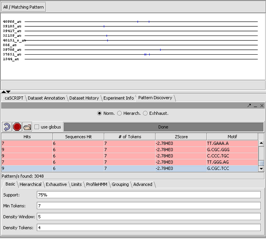Sort by the Motif column header
The image size is (266, 239).
pos(232,136)
